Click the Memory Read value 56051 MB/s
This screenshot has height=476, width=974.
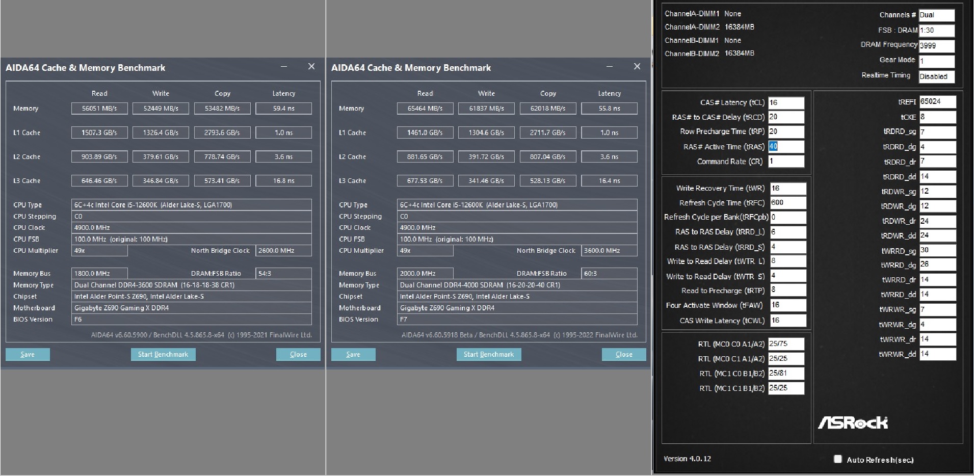coord(99,109)
